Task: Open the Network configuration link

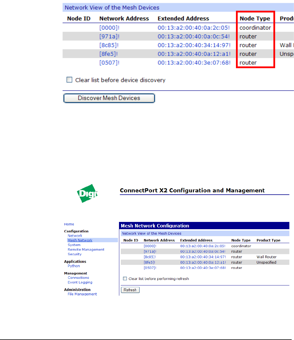Action: point(75,236)
